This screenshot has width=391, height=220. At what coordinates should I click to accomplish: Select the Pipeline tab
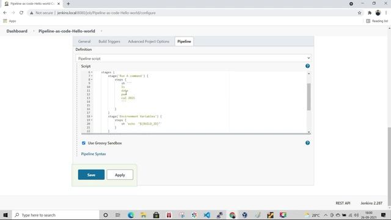(x=184, y=42)
